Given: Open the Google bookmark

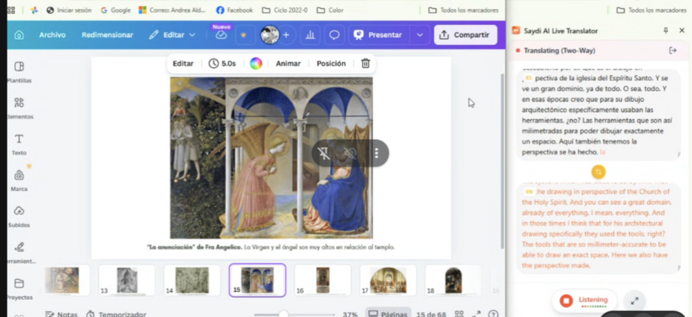Looking at the screenshot, I should click(x=115, y=10).
